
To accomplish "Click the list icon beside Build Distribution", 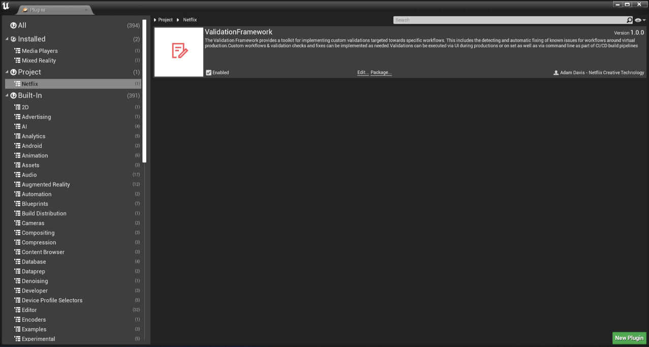I will coord(17,213).
